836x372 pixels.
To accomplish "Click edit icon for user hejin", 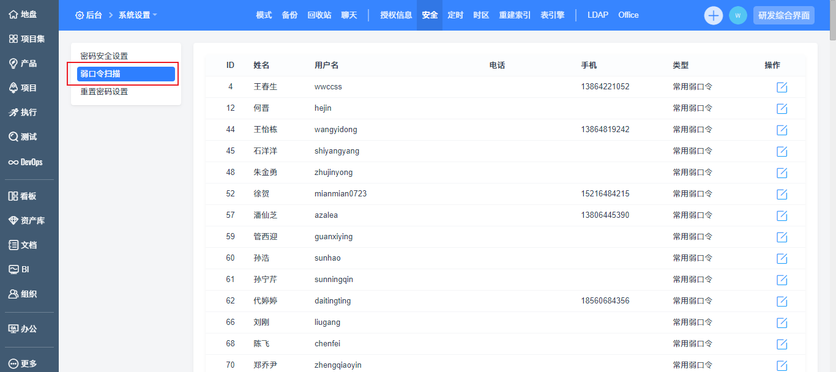I will [782, 109].
